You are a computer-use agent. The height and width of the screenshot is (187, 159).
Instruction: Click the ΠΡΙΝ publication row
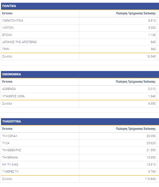(6, 49)
